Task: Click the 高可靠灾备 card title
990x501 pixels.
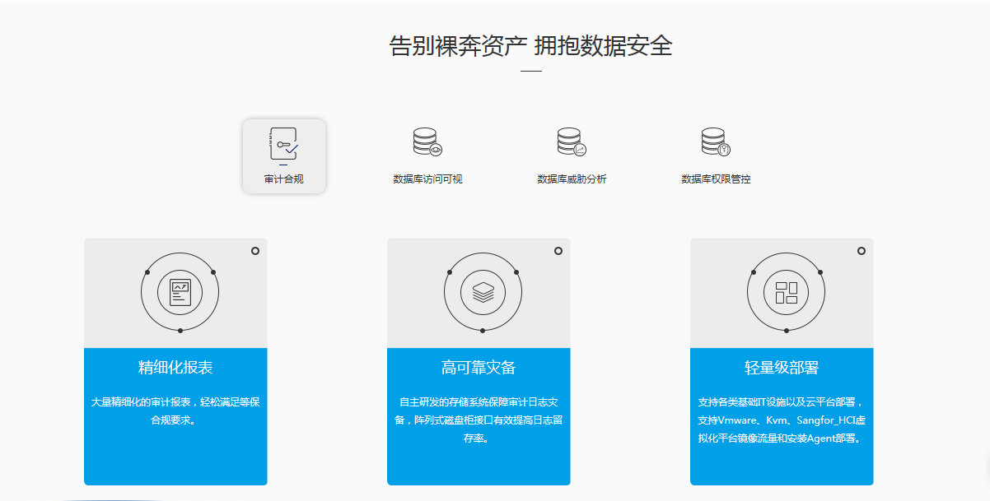Action: click(x=479, y=368)
